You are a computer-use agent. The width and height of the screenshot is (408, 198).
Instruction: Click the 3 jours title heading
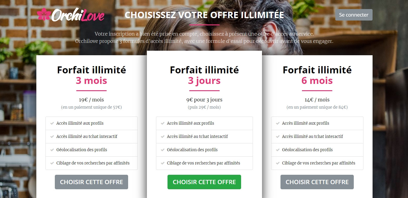(204, 81)
